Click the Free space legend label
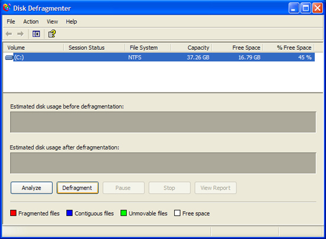This screenshot has height=239, width=326. pyautogui.click(x=196, y=213)
